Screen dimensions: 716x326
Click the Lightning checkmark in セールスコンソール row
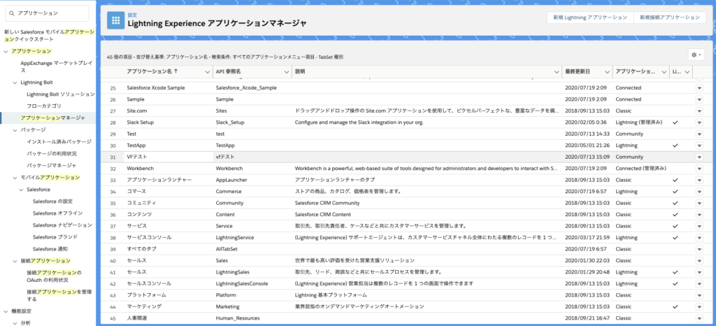675,283
